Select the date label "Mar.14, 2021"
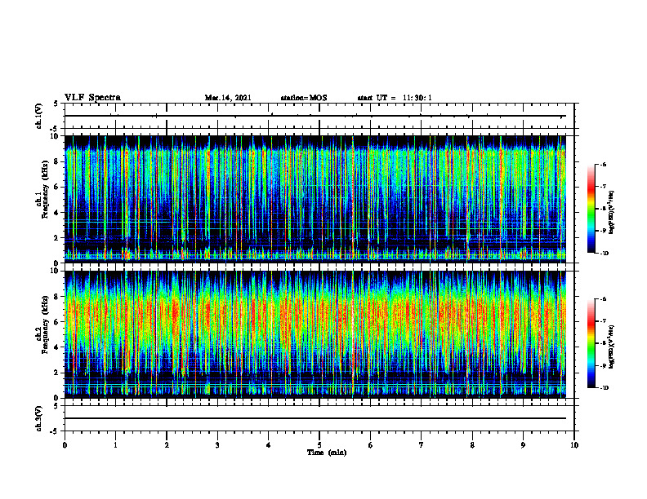The height and width of the screenshot is (499, 647). point(228,98)
